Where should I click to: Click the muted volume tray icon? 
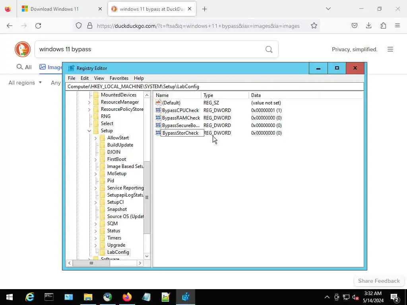point(355,297)
